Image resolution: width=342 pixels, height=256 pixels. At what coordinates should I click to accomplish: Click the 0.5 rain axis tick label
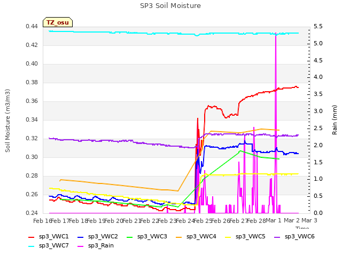pyautogui.click(x=318, y=196)
